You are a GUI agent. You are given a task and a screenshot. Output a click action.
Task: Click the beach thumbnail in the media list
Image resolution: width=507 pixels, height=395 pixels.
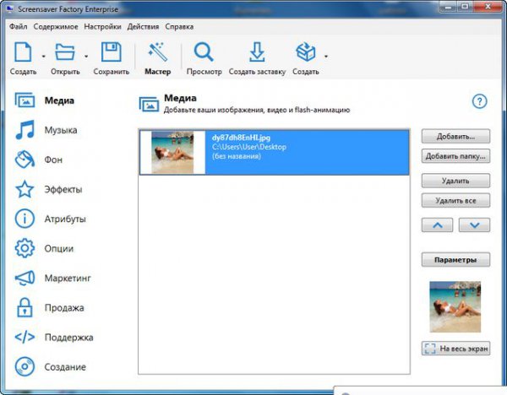coord(172,152)
